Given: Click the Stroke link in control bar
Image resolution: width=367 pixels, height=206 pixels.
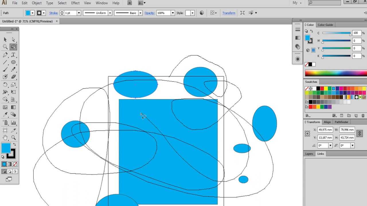Looking at the screenshot, I should [x=54, y=13].
